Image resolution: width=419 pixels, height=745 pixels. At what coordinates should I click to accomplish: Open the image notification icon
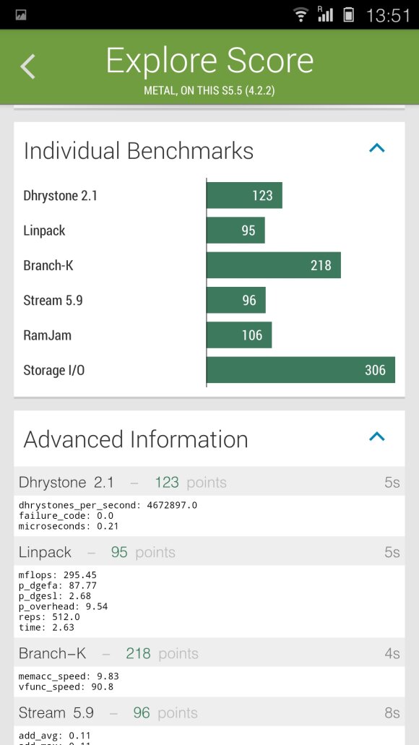coord(21,15)
